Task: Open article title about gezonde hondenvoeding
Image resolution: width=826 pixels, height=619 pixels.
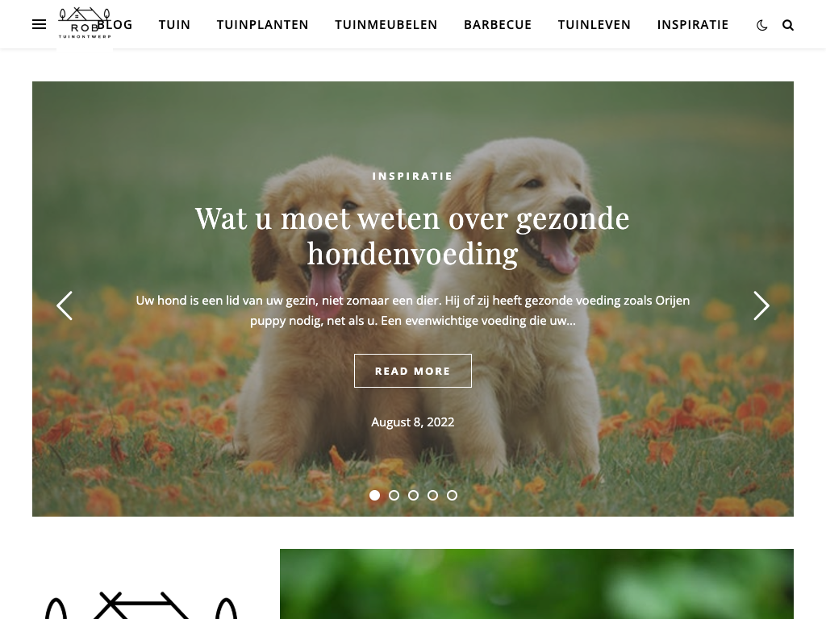Action: pyautogui.click(x=413, y=236)
